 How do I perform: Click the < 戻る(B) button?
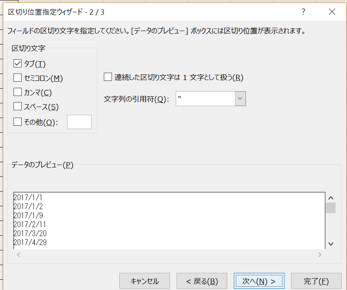pos(201,281)
